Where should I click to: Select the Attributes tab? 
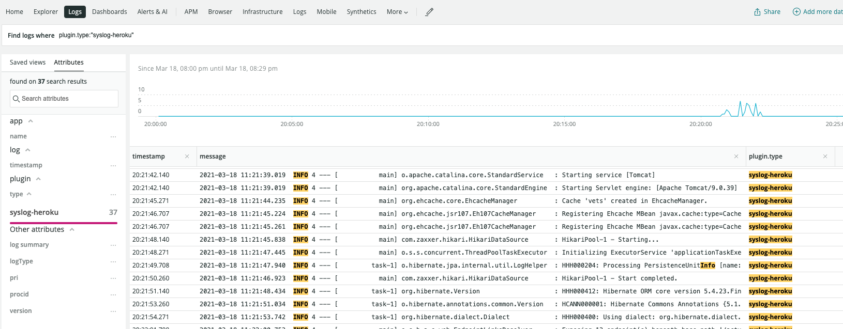[69, 62]
